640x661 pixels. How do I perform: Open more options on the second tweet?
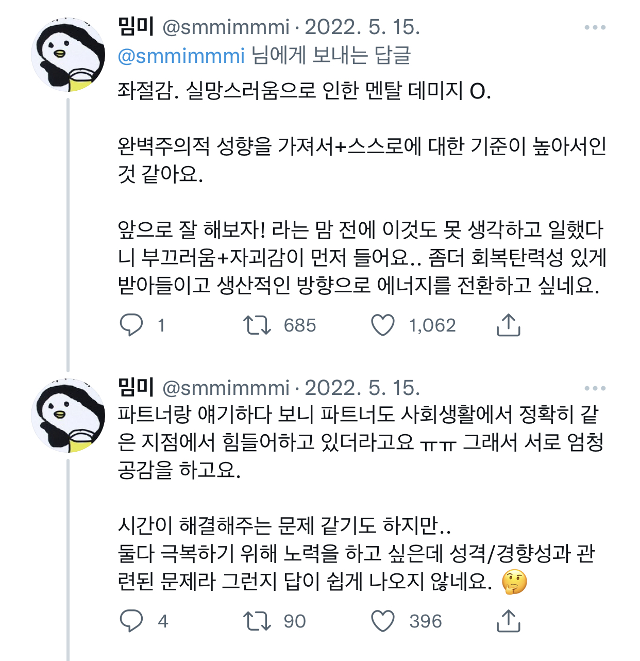[x=595, y=388]
